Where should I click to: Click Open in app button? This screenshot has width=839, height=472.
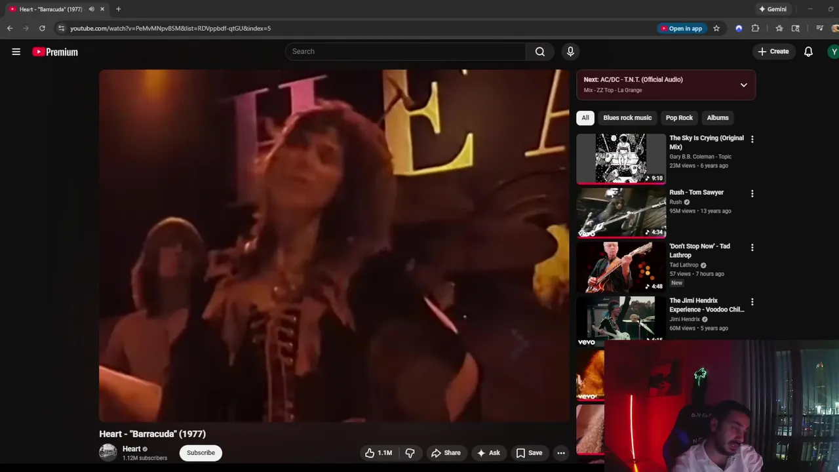pos(682,28)
